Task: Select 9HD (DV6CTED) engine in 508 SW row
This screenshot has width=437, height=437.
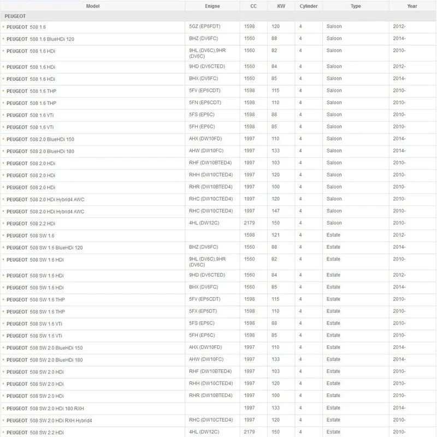Action: [x=207, y=275]
